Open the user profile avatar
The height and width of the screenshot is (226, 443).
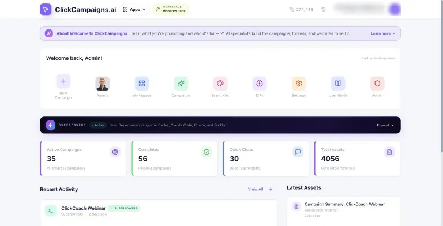[395, 9]
